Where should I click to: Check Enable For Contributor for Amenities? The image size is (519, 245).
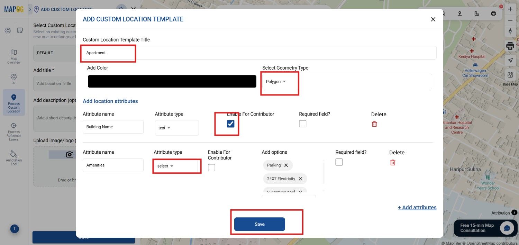click(x=211, y=167)
